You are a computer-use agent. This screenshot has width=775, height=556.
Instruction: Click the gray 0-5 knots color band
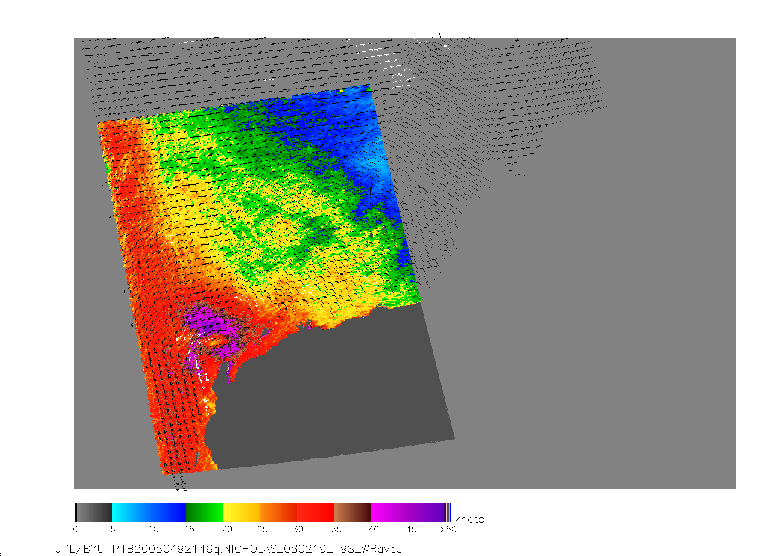(x=94, y=513)
